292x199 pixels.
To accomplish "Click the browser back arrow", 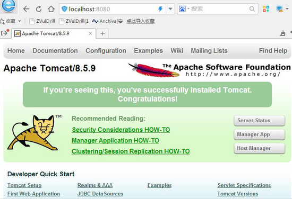I will coord(26,9).
